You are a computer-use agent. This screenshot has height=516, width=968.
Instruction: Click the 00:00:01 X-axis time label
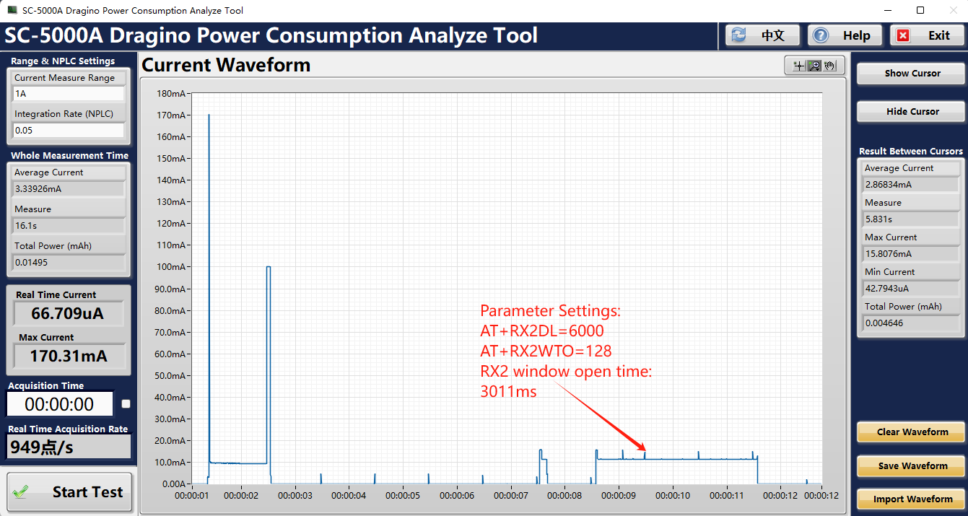pos(192,496)
